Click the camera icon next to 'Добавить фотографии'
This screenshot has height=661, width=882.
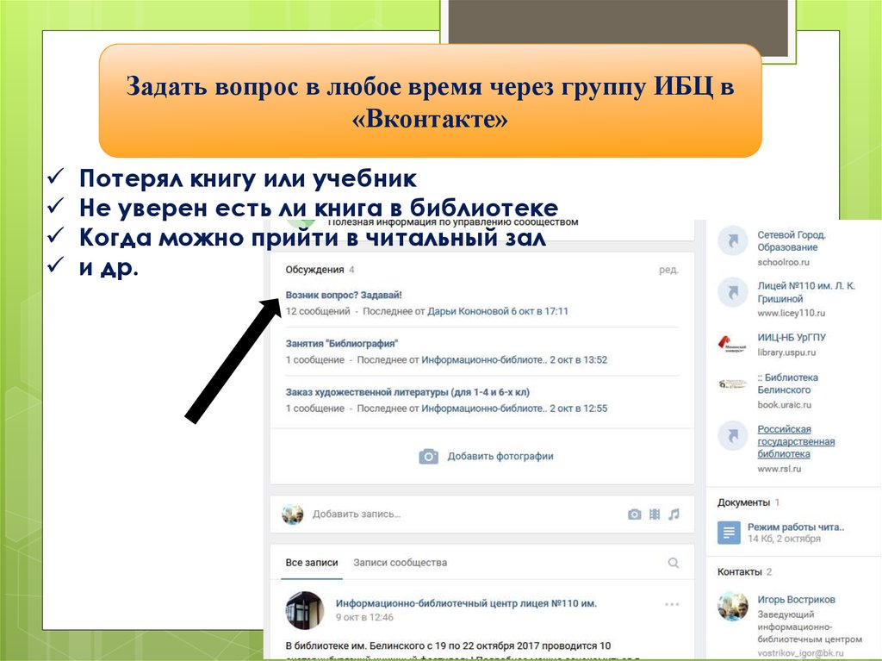pyautogui.click(x=429, y=456)
